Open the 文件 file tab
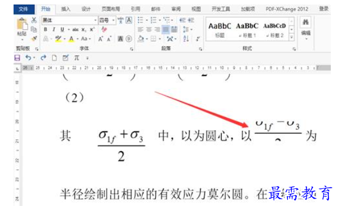The height and width of the screenshot is (211, 337). point(24,9)
